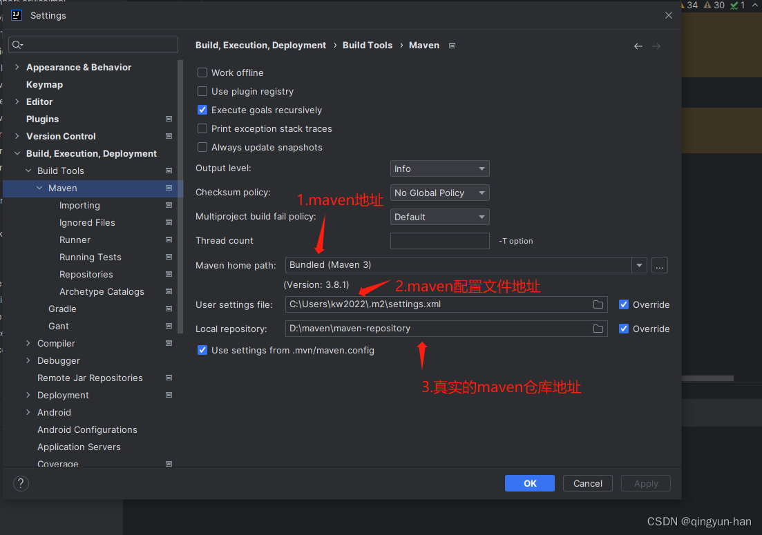The image size is (762, 535).
Task: Collapse the Maven tree node
Action: (39, 188)
